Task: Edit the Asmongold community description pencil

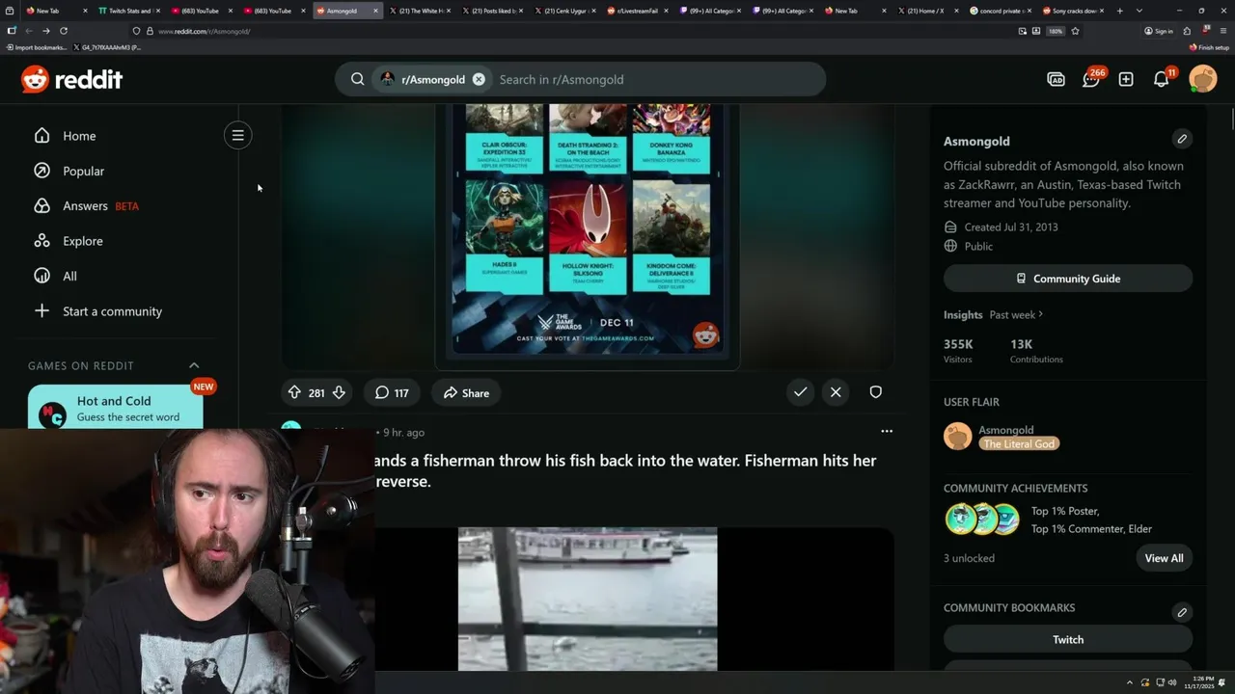Action: pyautogui.click(x=1182, y=139)
